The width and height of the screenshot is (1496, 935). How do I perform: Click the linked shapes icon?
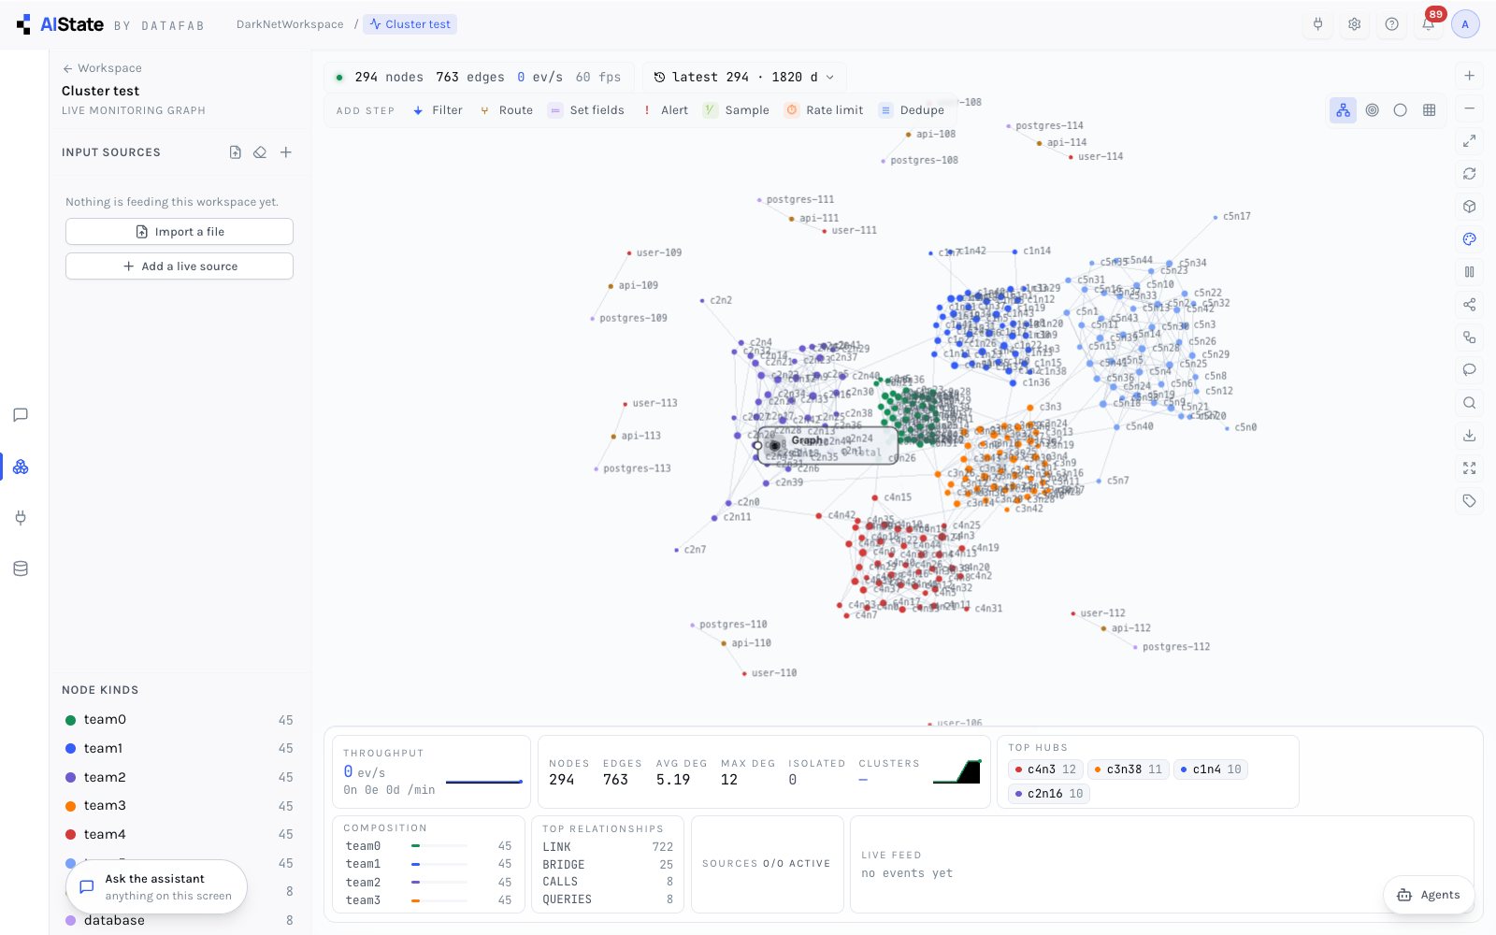tap(1469, 338)
